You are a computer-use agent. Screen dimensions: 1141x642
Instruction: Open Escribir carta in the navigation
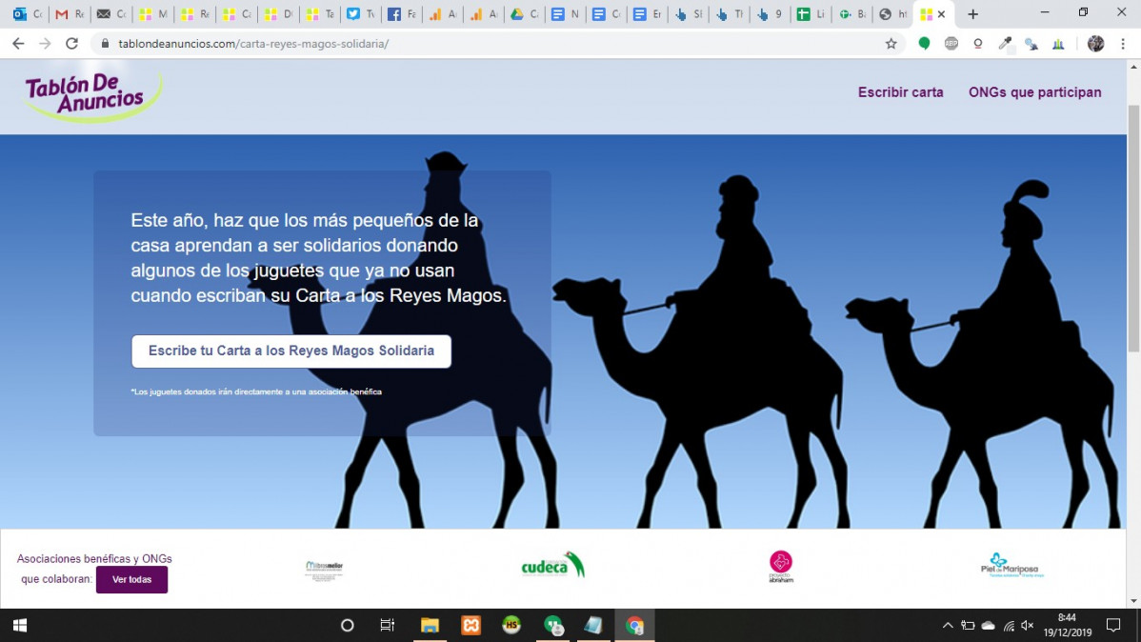click(900, 92)
